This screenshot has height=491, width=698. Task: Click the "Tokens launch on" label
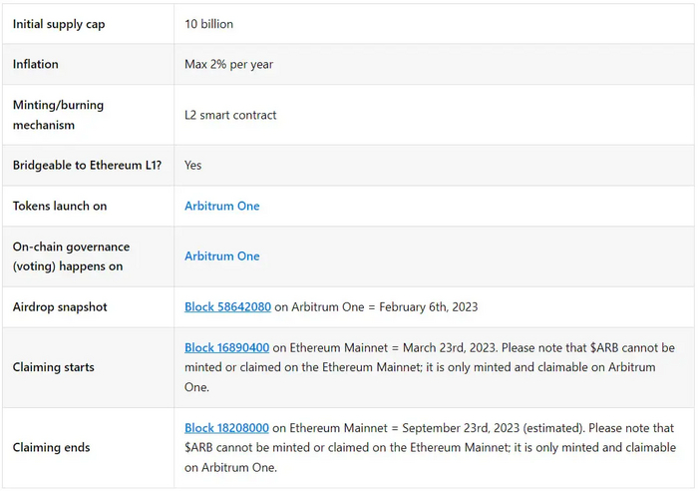point(60,207)
